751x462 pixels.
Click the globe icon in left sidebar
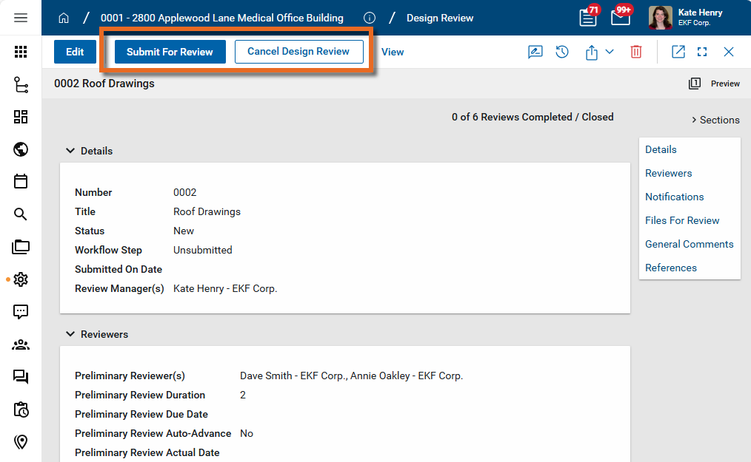pyautogui.click(x=21, y=149)
